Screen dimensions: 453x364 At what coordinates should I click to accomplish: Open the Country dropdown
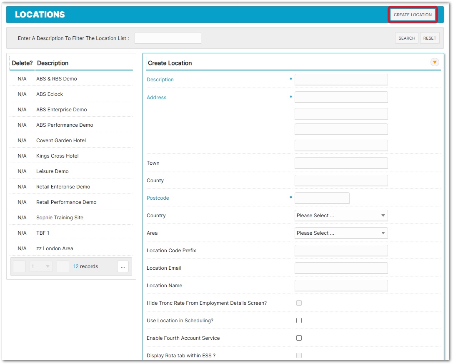(x=341, y=216)
